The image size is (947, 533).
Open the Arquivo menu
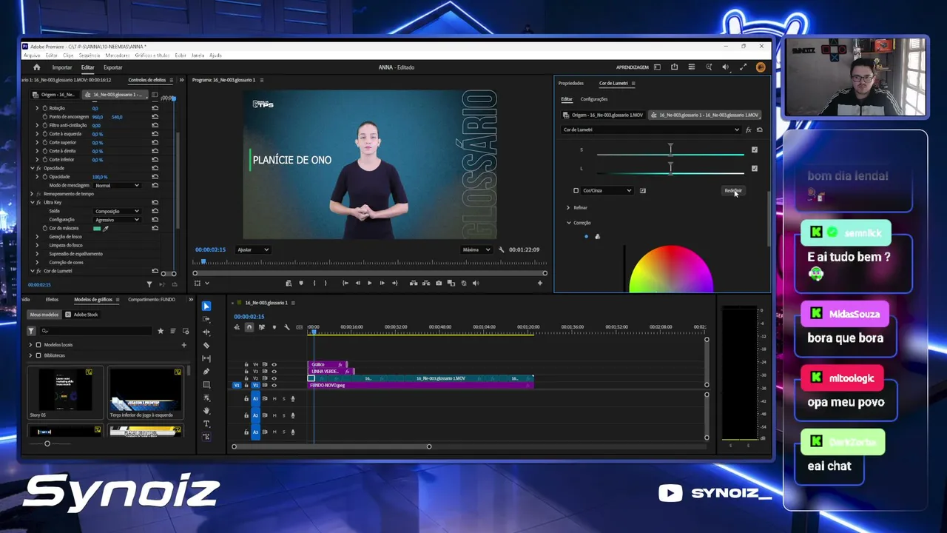32,56
